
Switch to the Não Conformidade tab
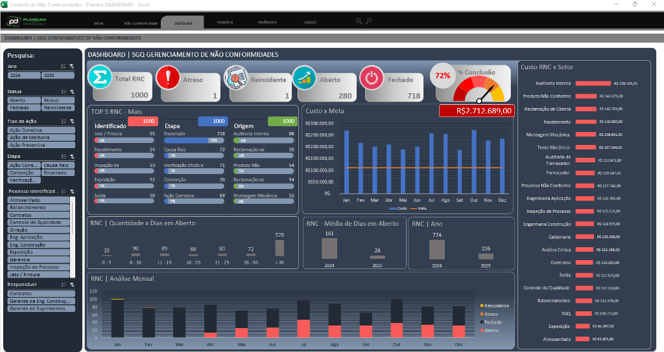(x=141, y=23)
